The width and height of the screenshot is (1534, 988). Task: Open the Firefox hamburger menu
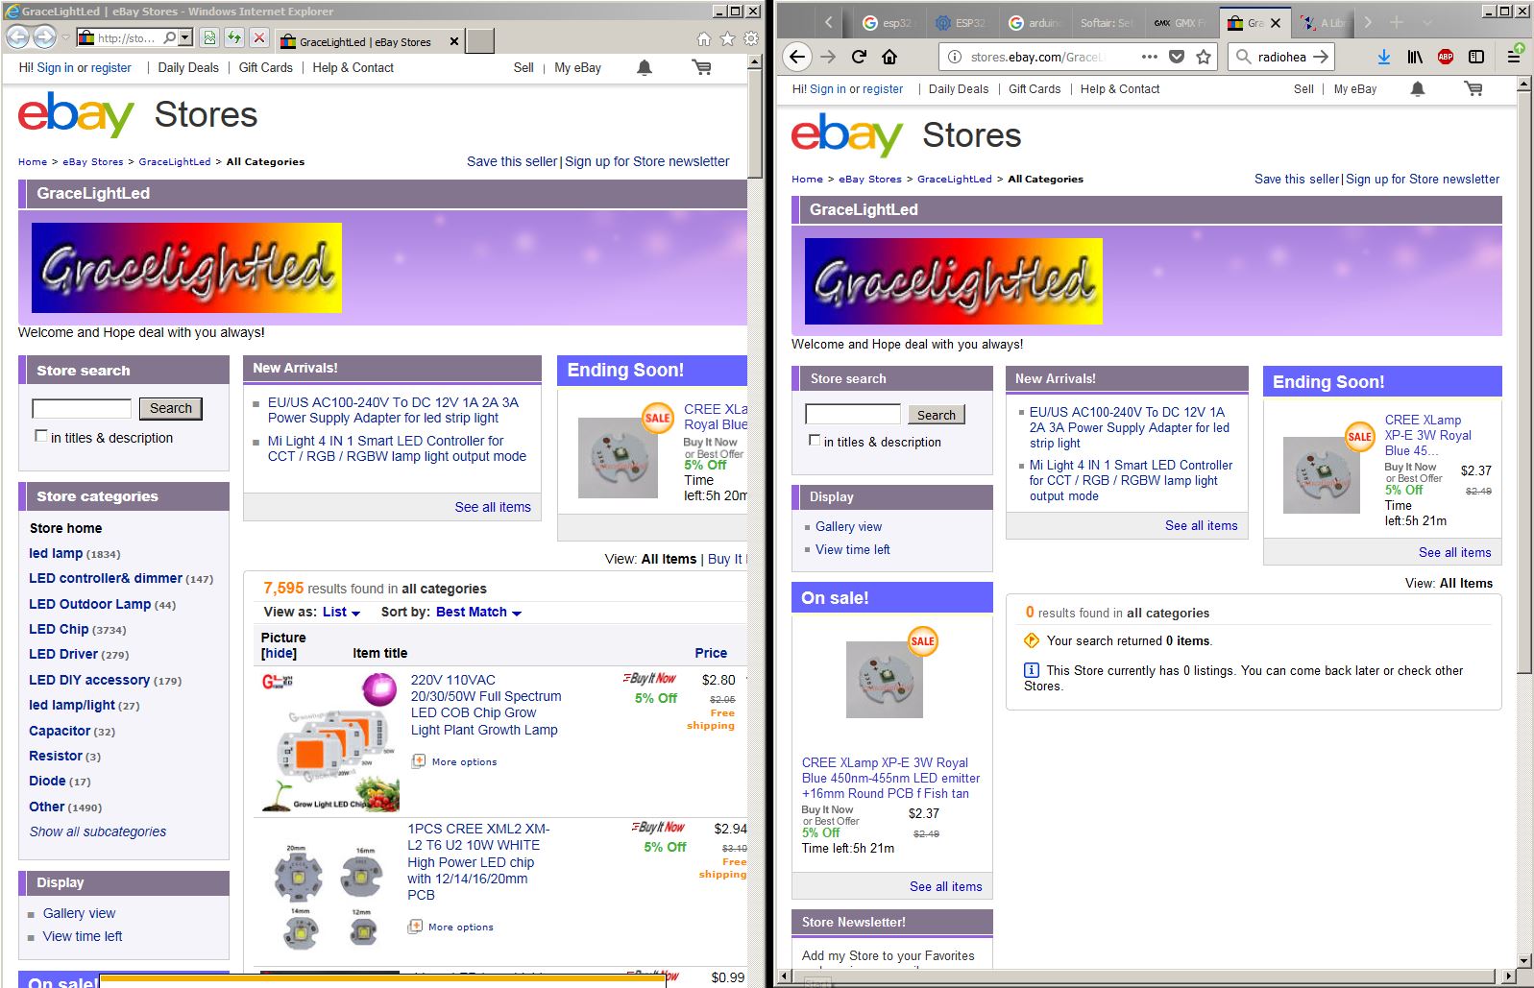click(1514, 57)
